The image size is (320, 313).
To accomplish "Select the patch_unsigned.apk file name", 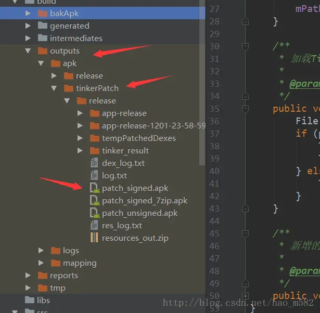I will 140,213.
